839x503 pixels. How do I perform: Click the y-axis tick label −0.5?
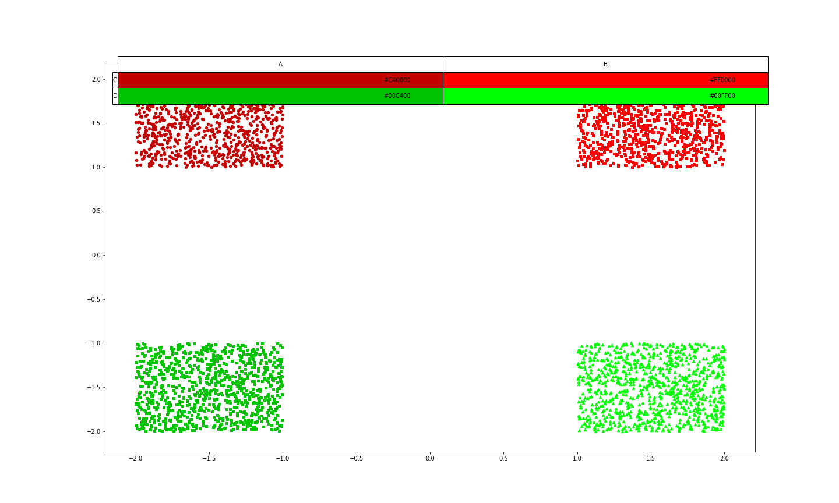point(94,299)
